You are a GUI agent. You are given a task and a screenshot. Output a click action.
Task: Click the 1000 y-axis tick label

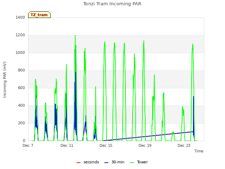[20, 52]
